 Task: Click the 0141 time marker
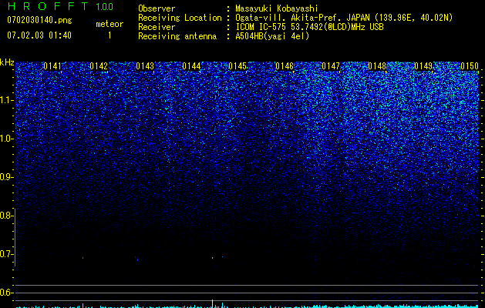(52, 66)
